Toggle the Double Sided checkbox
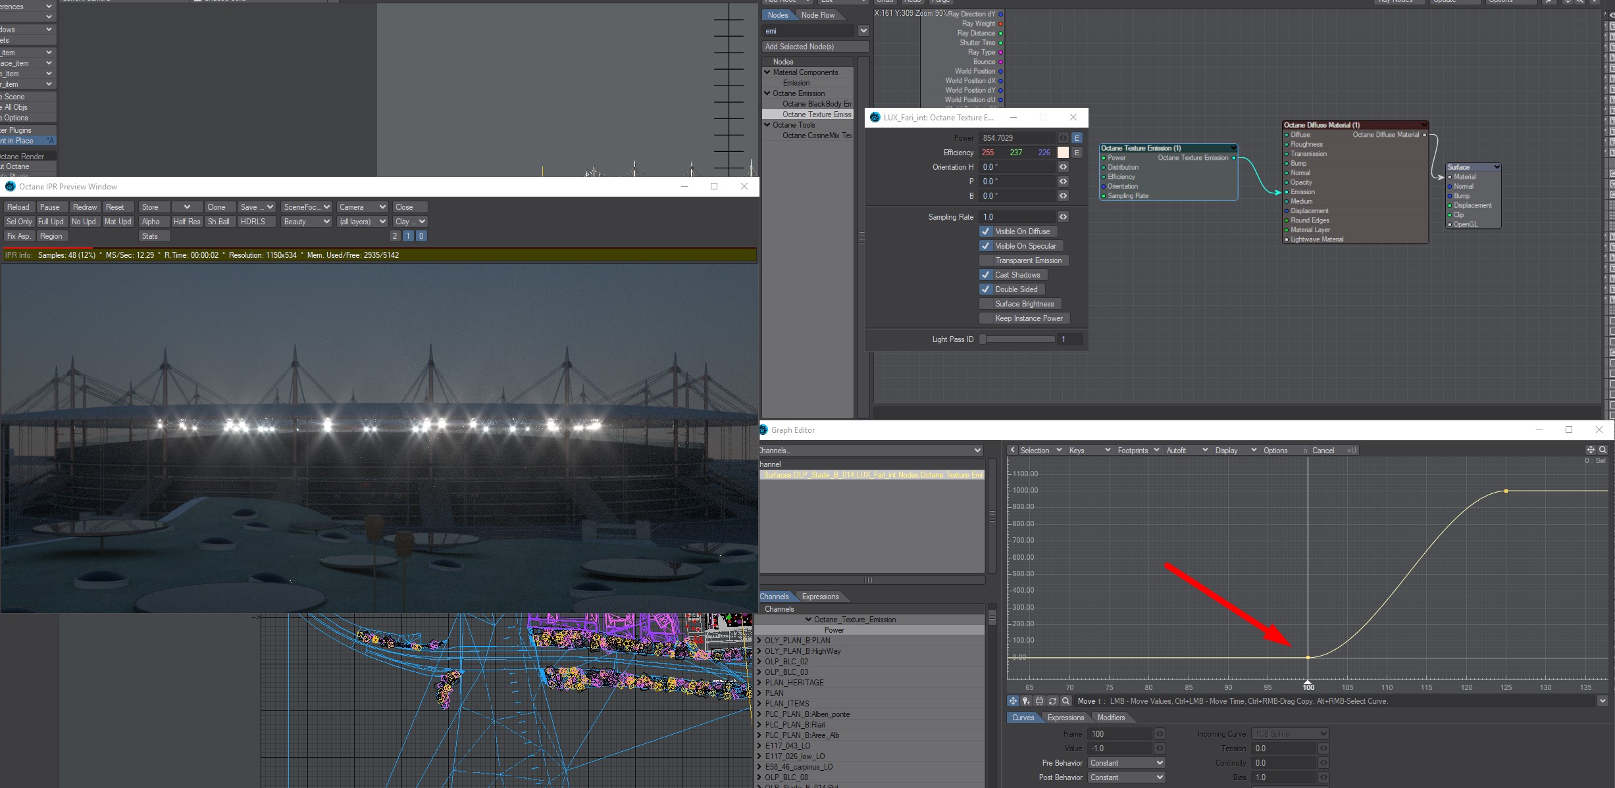The height and width of the screenshot is (788, 1615). (x=985, y=289)
